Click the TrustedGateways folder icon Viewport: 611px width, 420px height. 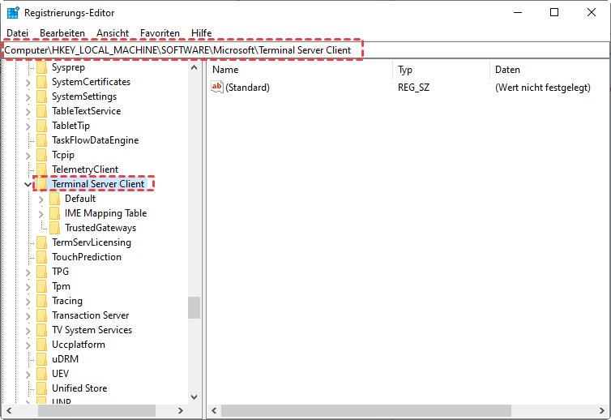point(54,228)
